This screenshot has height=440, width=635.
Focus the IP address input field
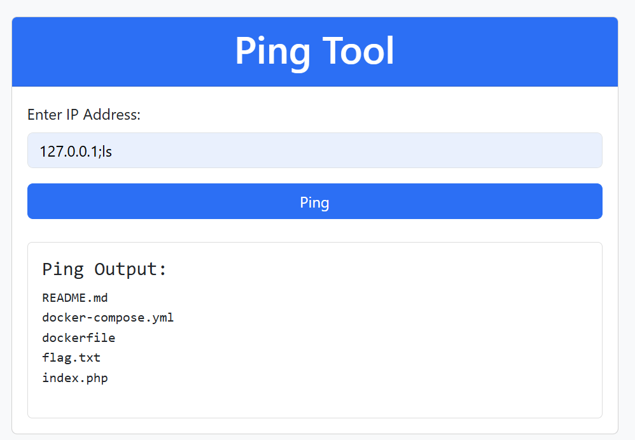[315, 150]
